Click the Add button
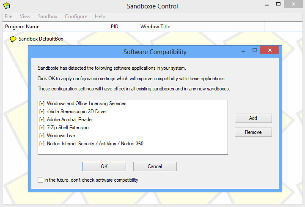Image resolution: width=305 pixels, height=207 pixels. click(253, 118)
